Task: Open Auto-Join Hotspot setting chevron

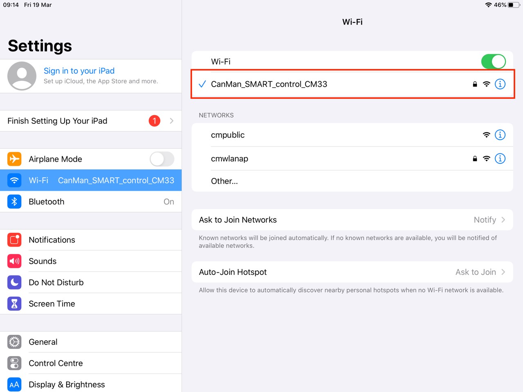Action: [x=503, y=272]
